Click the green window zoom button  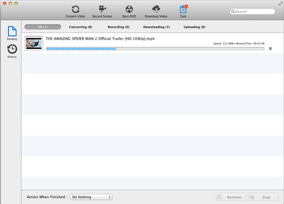[x=16, y=3]
